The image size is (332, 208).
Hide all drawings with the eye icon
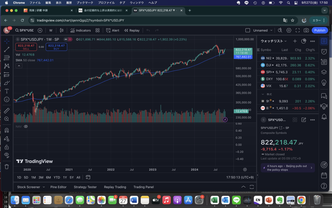coord(6,154)
